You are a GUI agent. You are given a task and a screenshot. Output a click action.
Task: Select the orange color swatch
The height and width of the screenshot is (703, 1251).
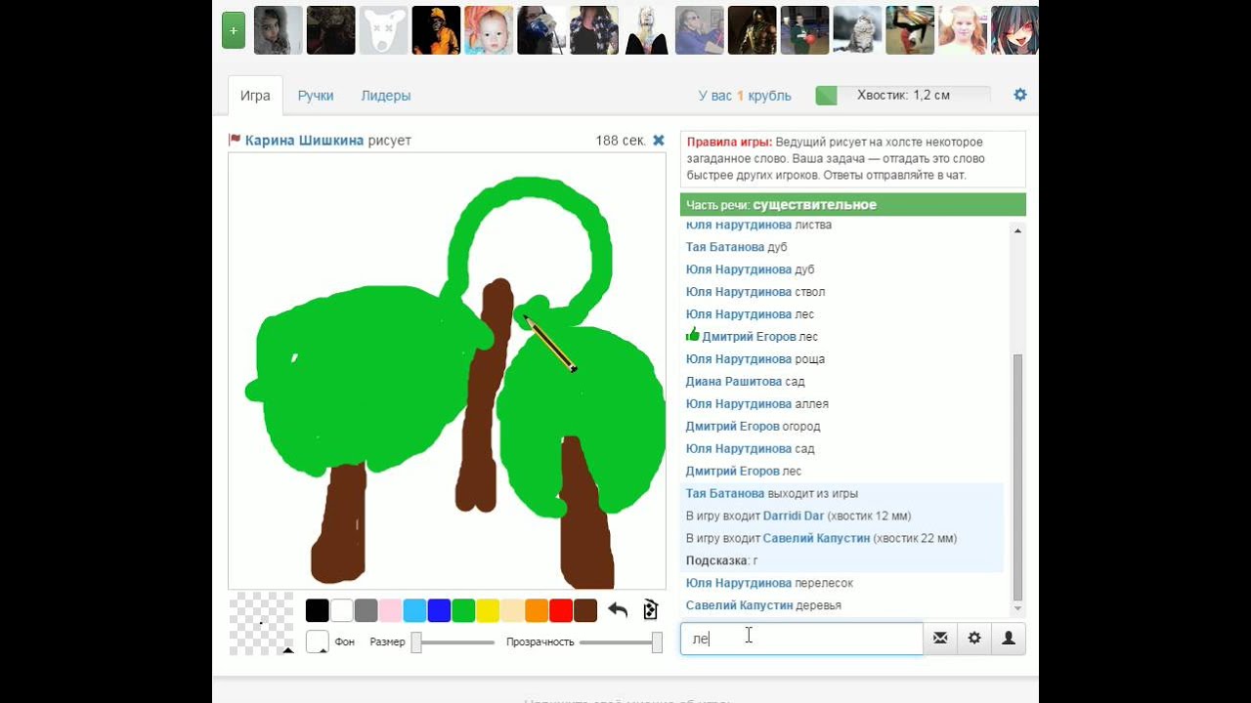(x=537, y=611)
